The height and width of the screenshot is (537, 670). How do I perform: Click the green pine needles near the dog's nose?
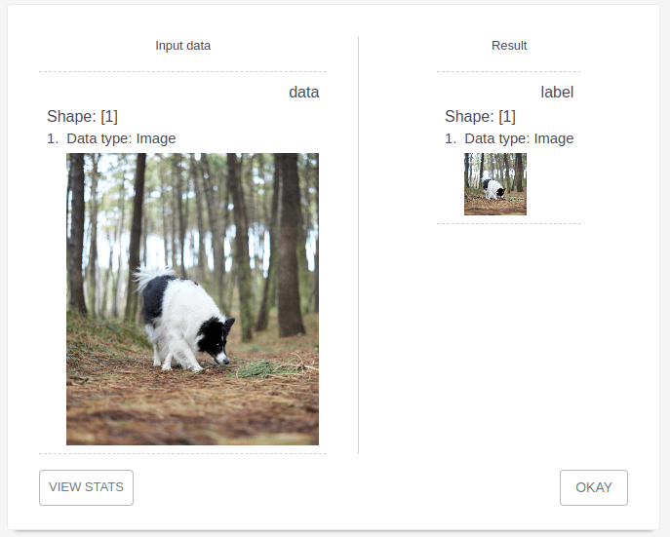(265, 368)
